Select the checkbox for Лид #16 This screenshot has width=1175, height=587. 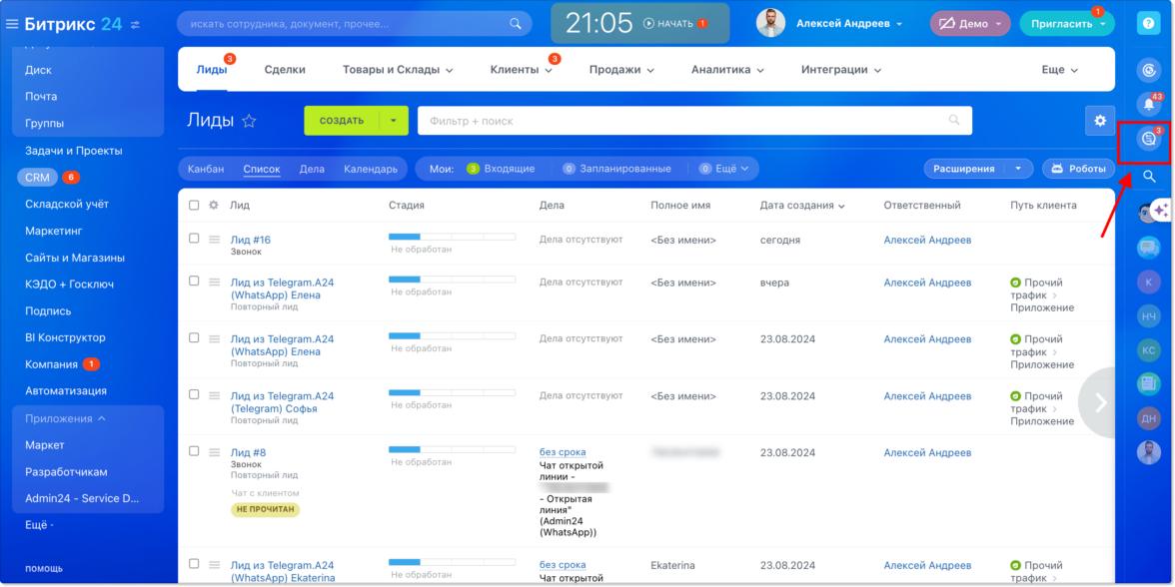point(194,239)
